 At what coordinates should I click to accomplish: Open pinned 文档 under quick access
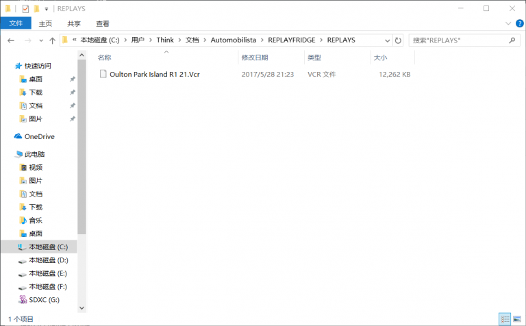click(36, 106)
